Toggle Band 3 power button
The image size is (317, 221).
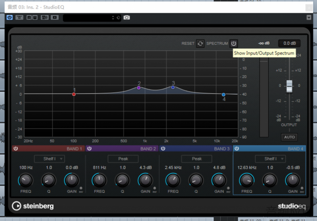pyautogui.click(x=163, y=149)
